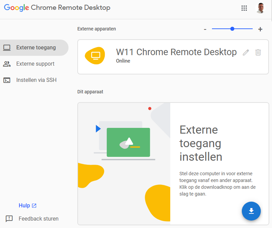The height and width of the screenshot is (228, 272).
Task: Click Feedback sturen
Action: 39,219
